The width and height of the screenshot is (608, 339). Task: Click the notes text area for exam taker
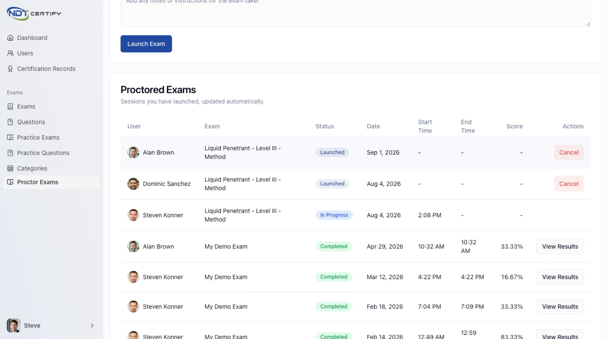coord(355,13)
